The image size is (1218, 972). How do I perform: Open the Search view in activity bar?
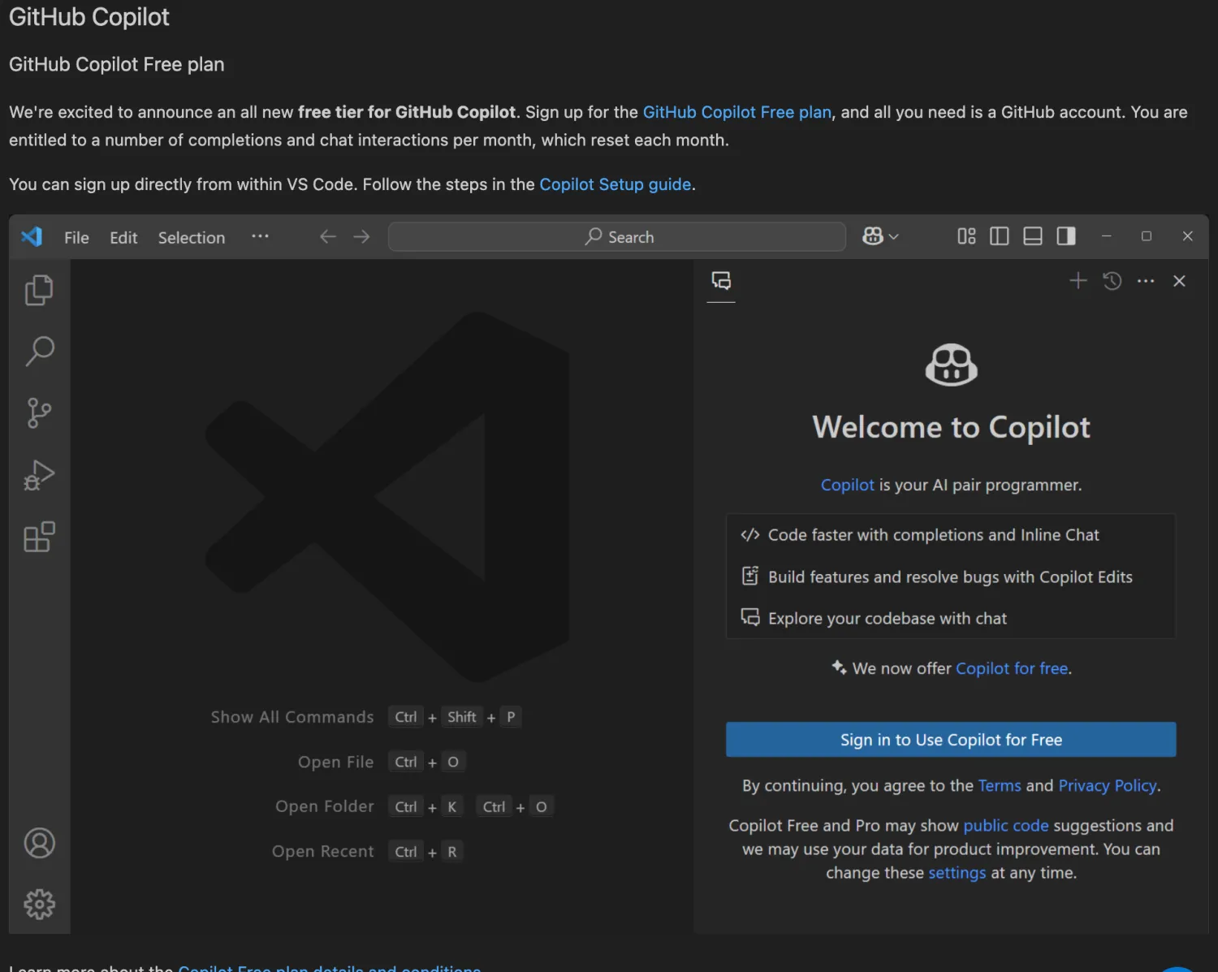pyautogui.click(x=39, y=352)
